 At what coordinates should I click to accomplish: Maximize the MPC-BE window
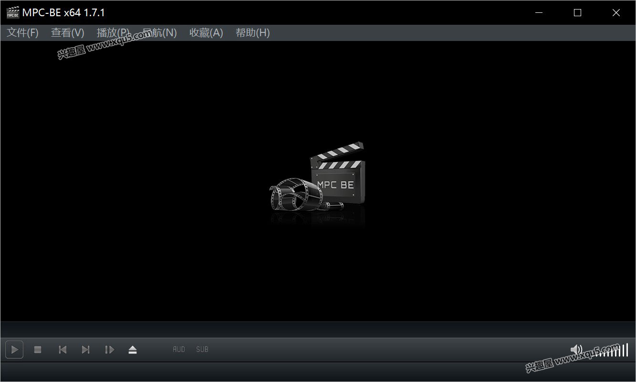click(x=577, y=13)
